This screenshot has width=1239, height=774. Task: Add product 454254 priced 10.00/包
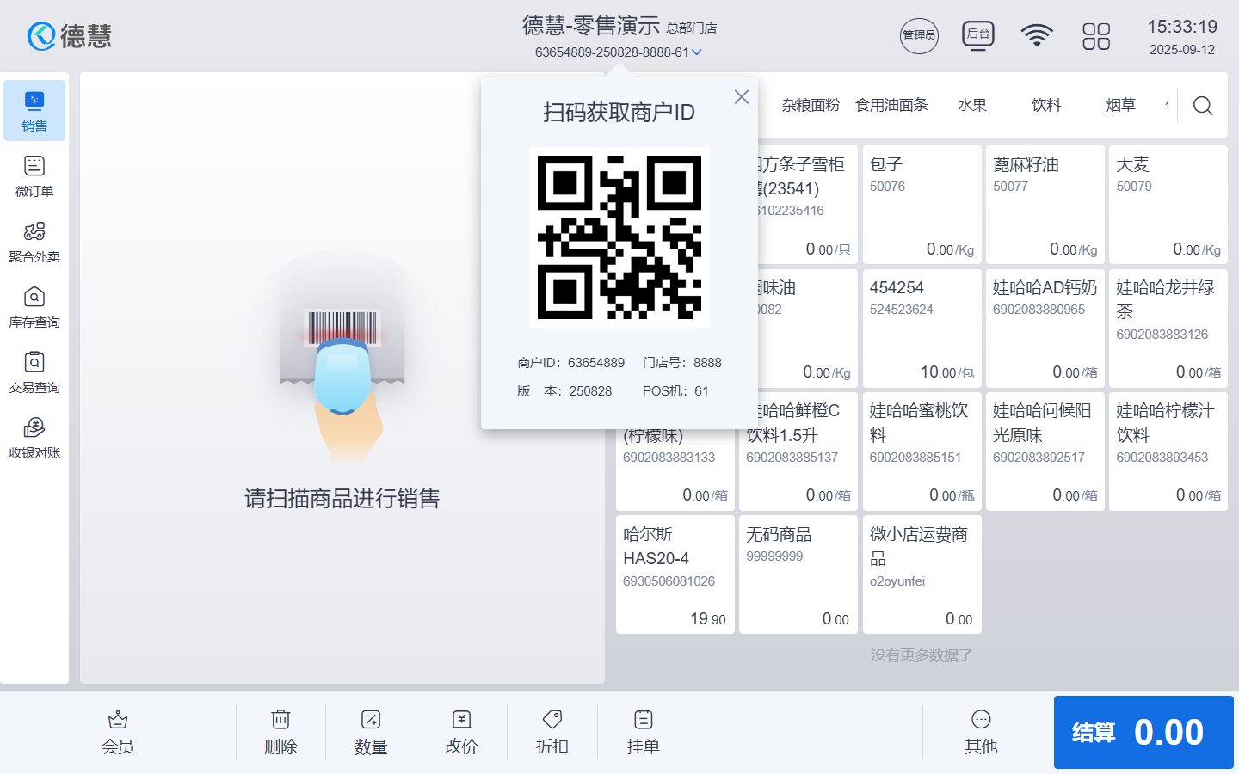tap(922, 329)
